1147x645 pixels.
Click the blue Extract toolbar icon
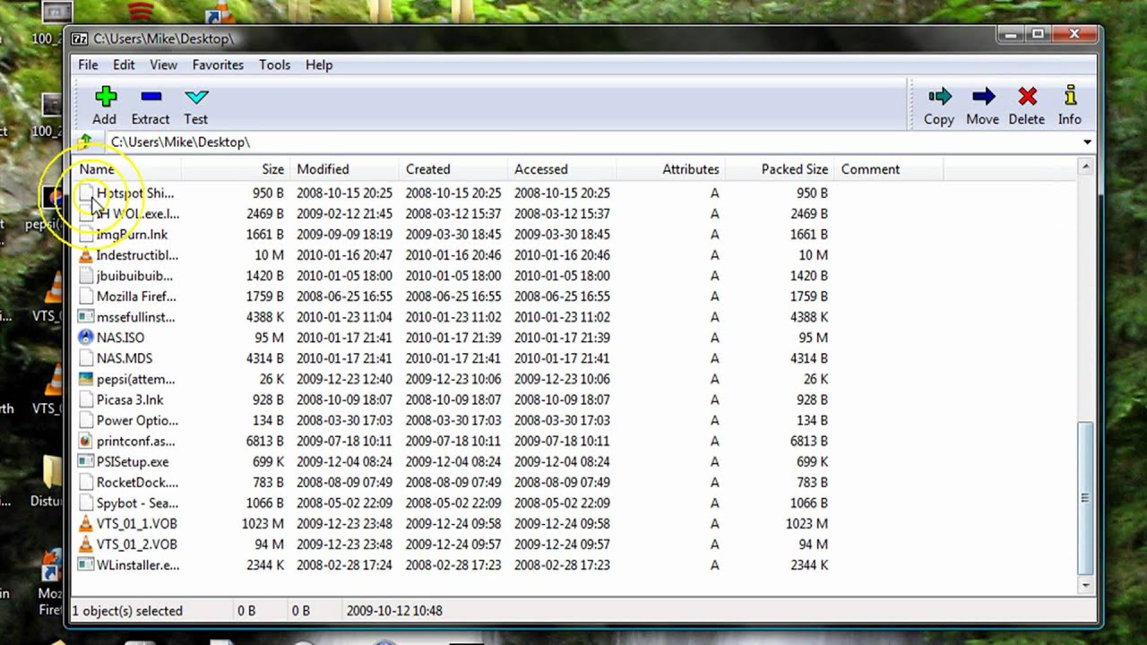[151, 97]
